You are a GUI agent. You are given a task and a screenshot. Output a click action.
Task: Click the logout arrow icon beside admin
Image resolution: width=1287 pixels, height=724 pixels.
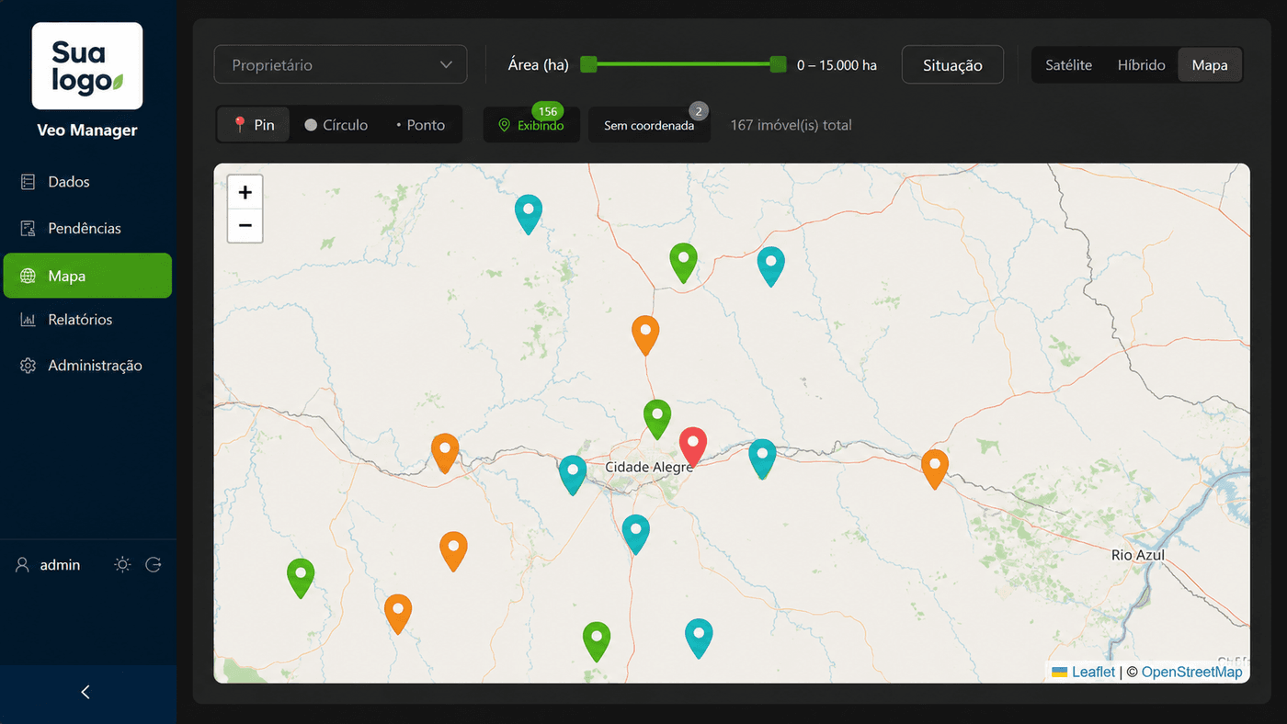tap(154, 565)
